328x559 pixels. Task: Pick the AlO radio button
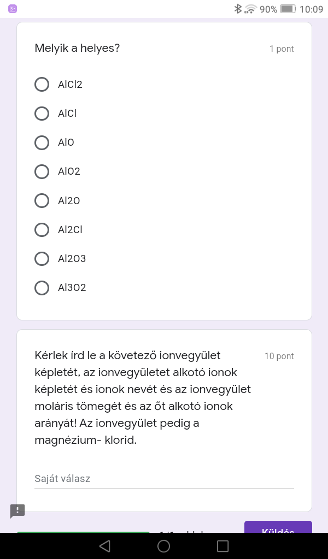pyautogui.click(x=42, y=142)
